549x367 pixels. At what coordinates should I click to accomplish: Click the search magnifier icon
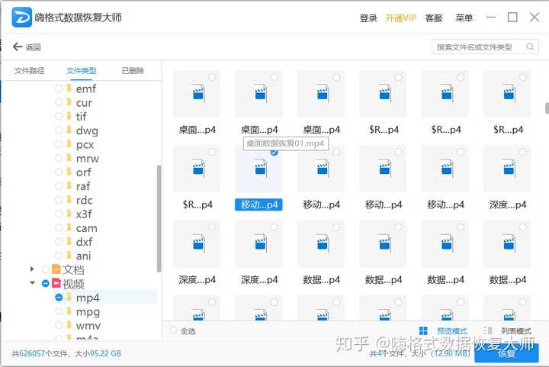(530, 47)
